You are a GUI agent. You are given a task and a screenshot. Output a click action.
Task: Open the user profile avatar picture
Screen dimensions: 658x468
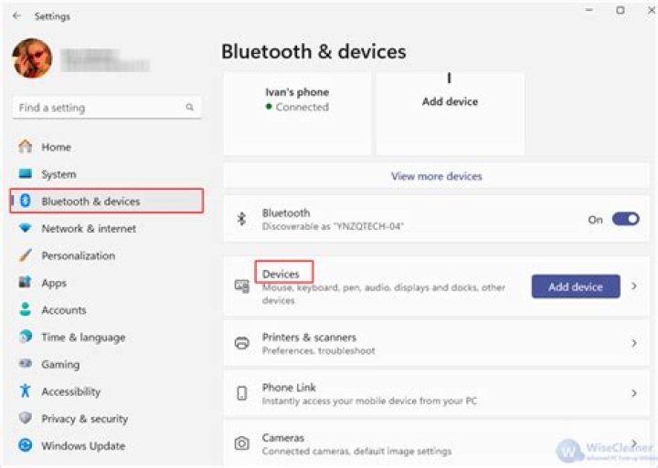(32, 58)
